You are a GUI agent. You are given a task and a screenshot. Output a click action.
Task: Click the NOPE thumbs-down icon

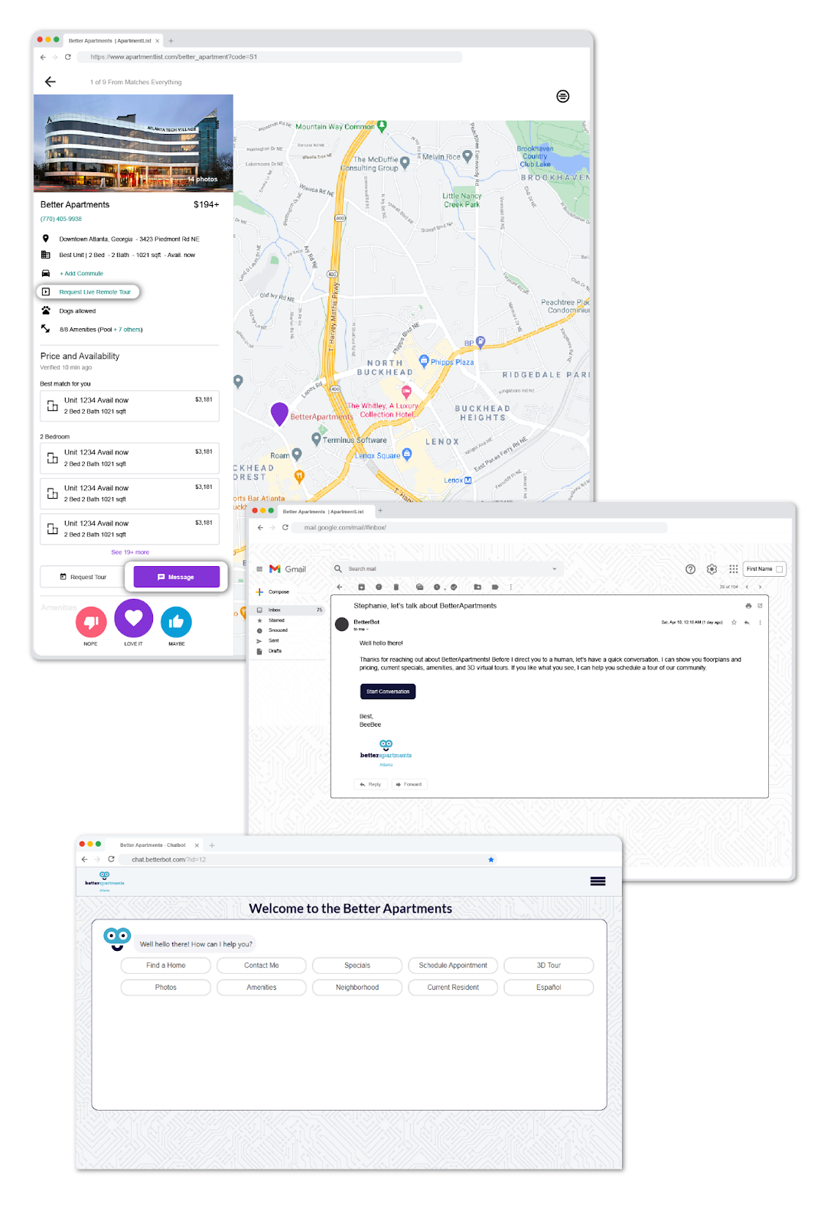pos(91,622)
